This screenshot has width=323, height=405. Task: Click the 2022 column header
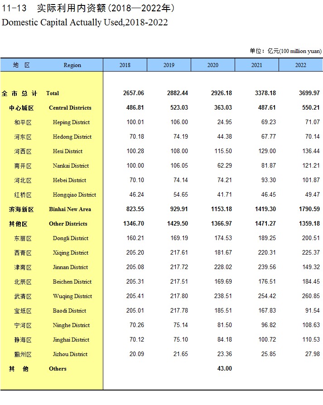301,65
